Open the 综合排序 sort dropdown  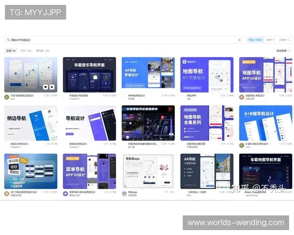(x=283, y=50)
